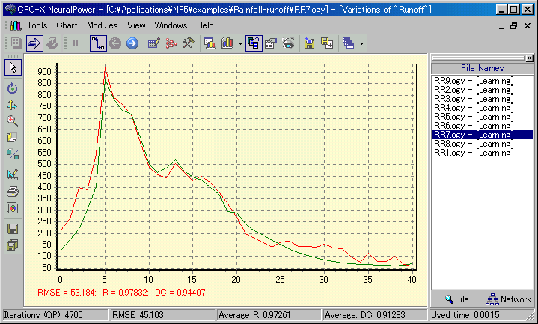Open the red network structure icon
The height and width of the screenshot is (324, 538).
(171, 43)
